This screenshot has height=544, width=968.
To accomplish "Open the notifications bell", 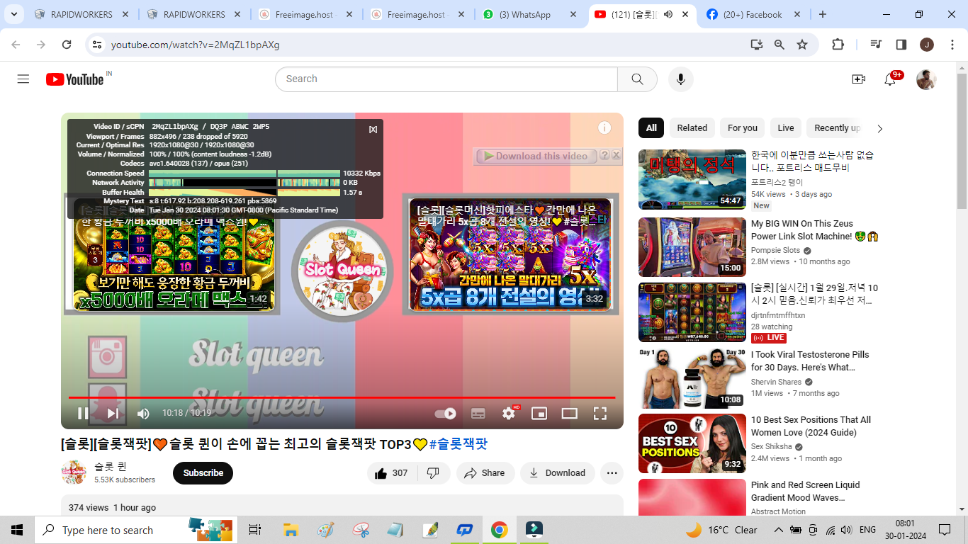I will [x=890, y=79].
